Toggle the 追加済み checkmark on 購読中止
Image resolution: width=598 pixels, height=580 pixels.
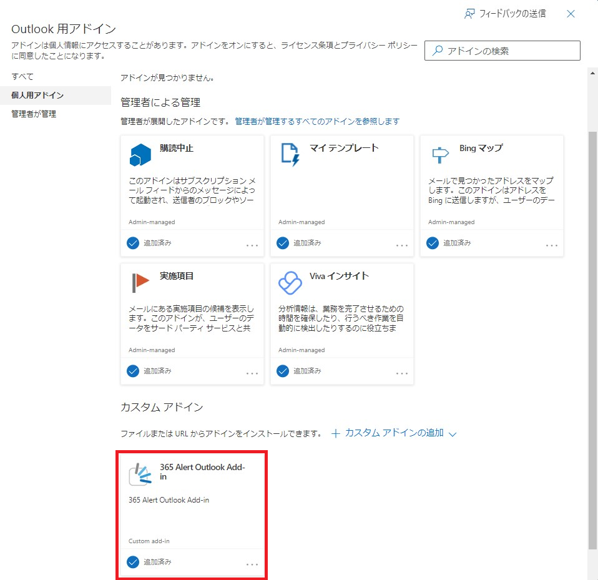(x=133, y=243)
